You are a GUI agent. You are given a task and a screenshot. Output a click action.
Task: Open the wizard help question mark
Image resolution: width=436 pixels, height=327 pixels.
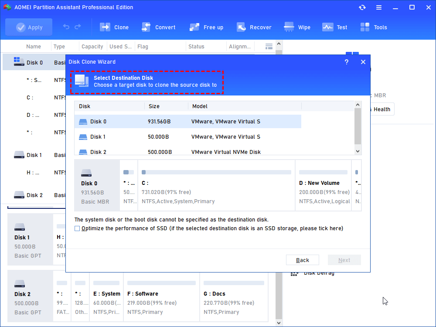(x=347, y=62)
